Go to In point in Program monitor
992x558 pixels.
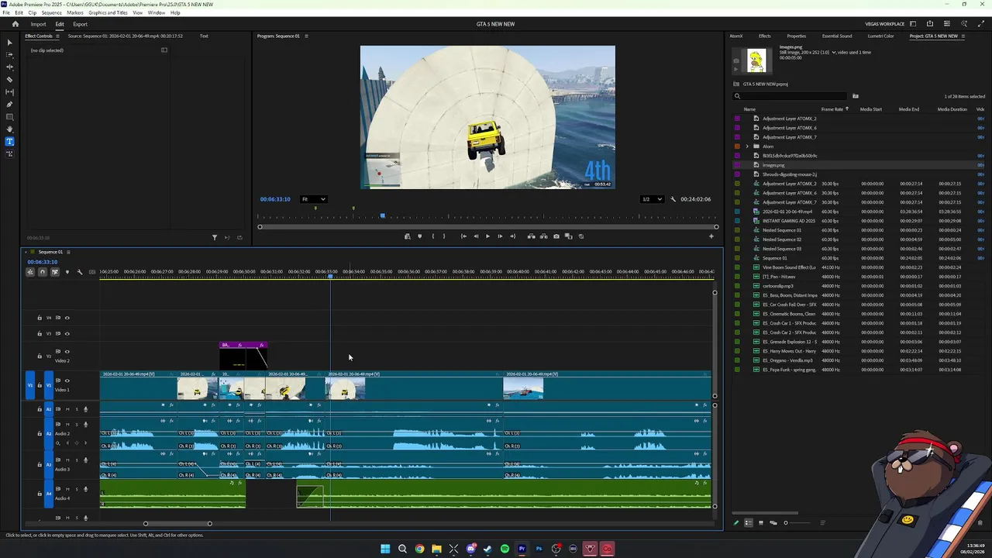(x=463, y=236)
